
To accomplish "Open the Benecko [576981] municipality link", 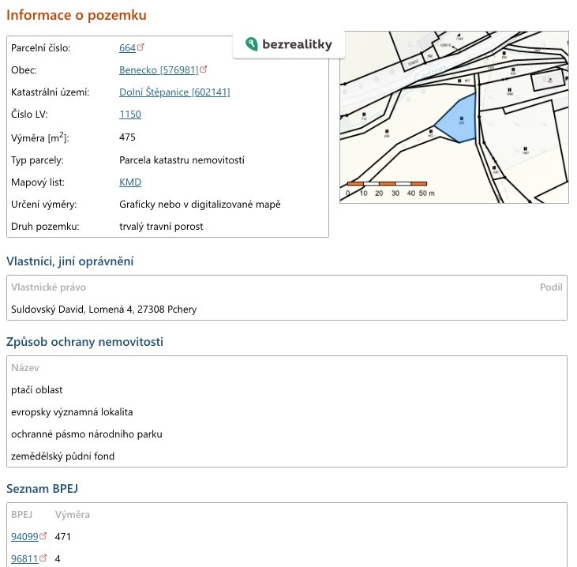I will [159, 69].
